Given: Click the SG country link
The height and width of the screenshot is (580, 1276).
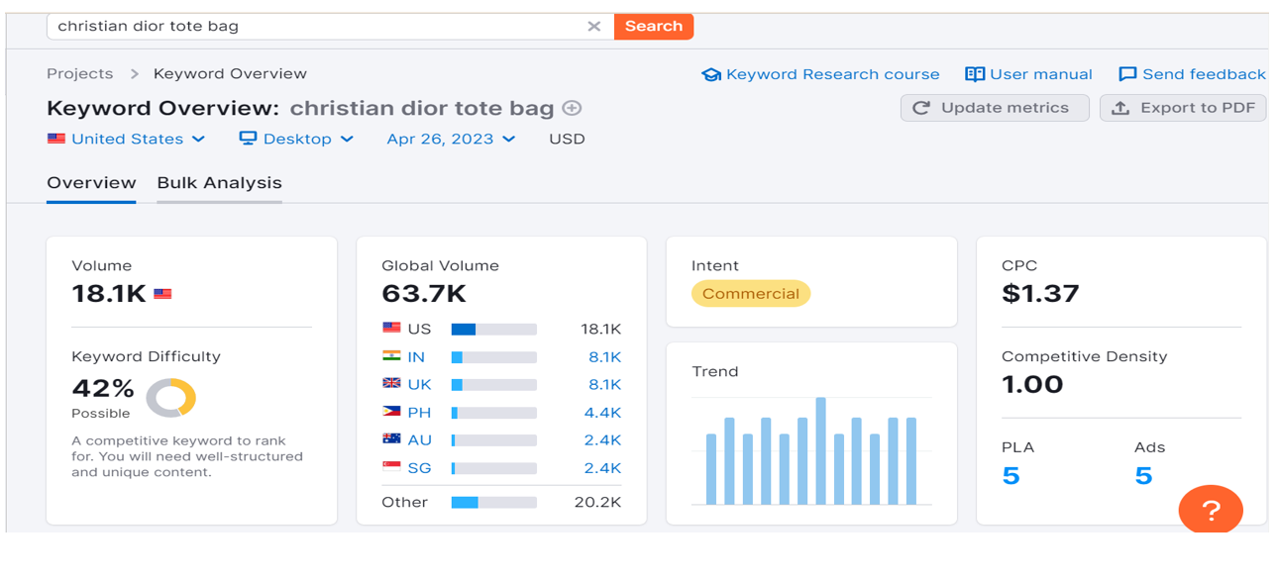Looking at the screenshot, I should pyautogui.click(x=419, y=468).
